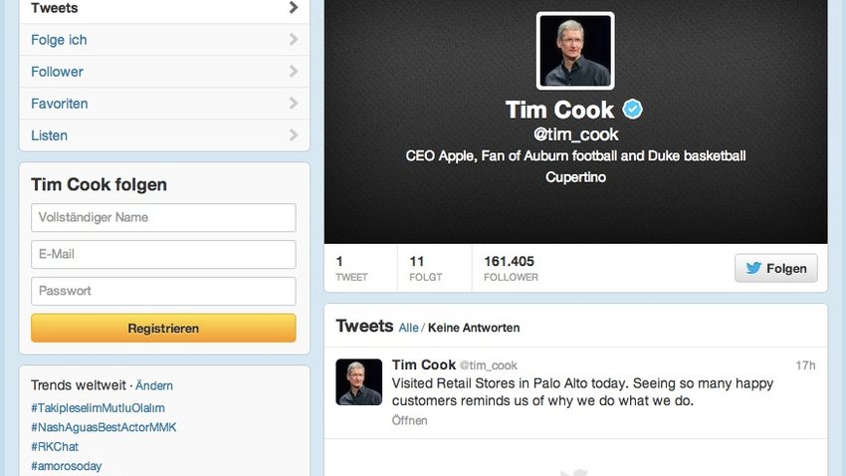This screenshot has width=846, height=476.
Task: Change trends via Ändern link
Action: (x=154, y=385)
